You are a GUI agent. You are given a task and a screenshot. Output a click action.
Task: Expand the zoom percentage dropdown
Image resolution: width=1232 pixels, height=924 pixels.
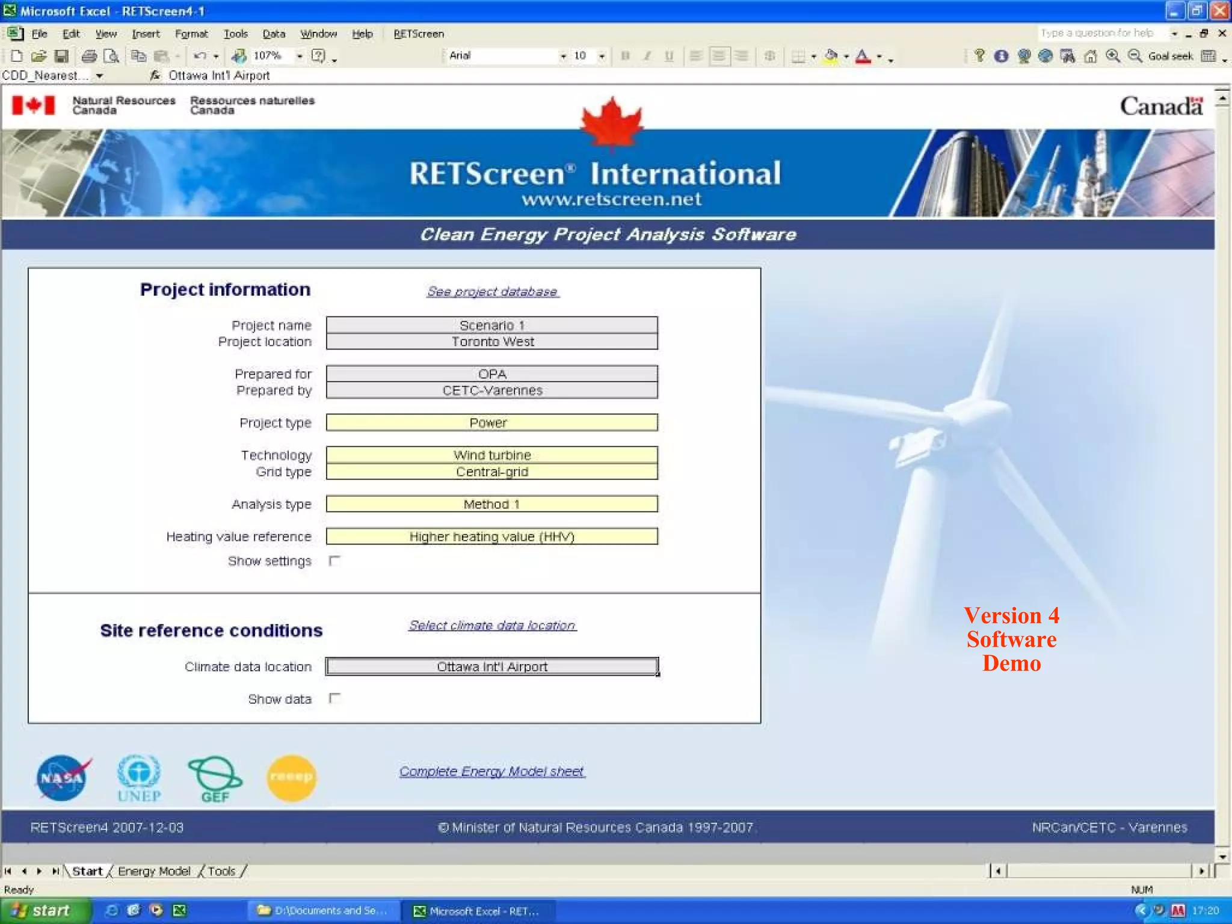299,56
